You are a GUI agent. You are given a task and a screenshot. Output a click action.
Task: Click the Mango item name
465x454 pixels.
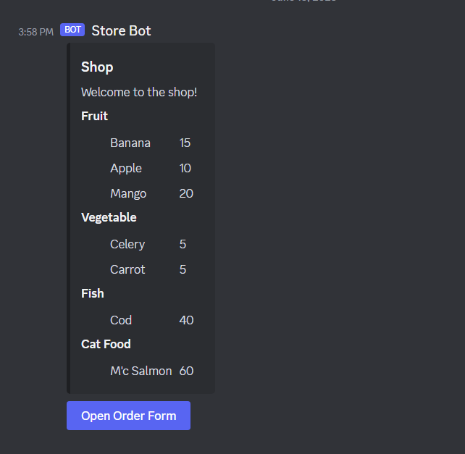click(128, 193)
